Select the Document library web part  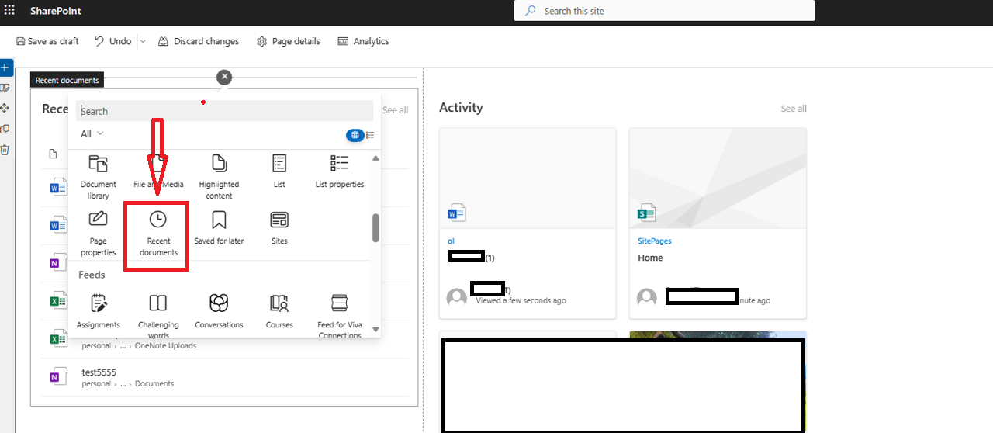click(x=99, y=176)
